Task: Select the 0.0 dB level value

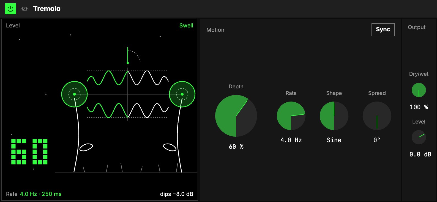Action: click(x=420, y=155)
